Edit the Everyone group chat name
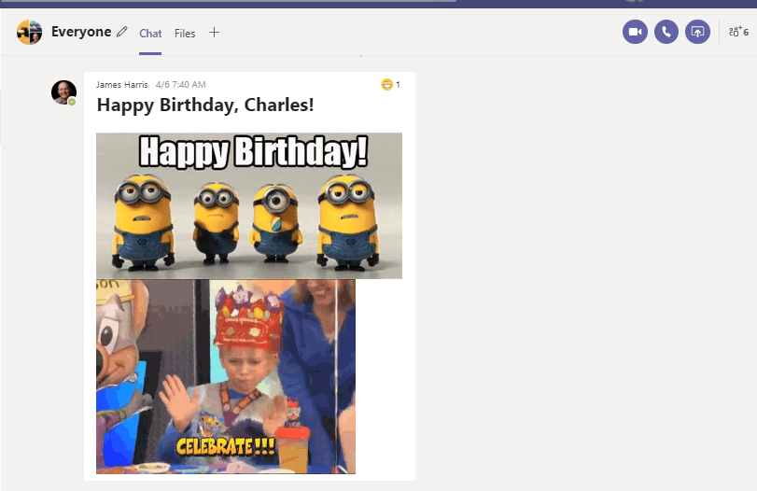The image size is (757, 491). tap(122, 32)
